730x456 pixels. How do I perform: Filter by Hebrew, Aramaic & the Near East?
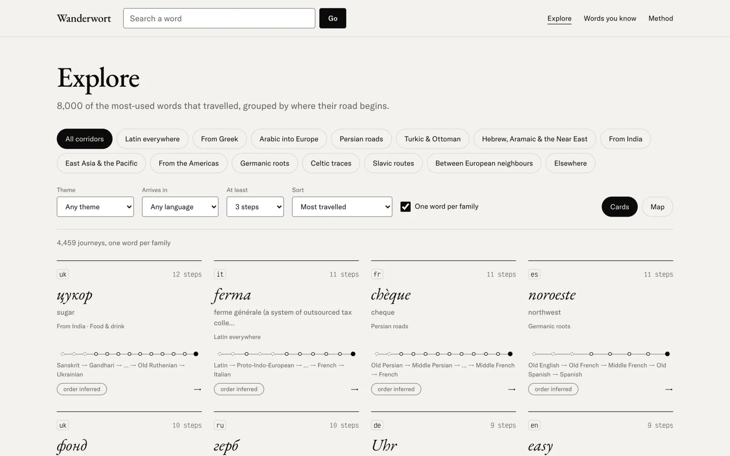coord(535,139)
